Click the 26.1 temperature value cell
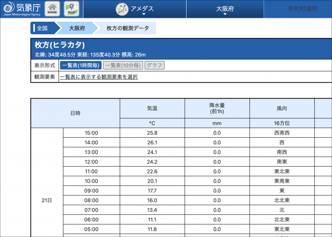 coord(152,142)
